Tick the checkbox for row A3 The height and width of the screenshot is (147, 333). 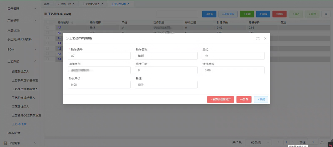[47, 48]
